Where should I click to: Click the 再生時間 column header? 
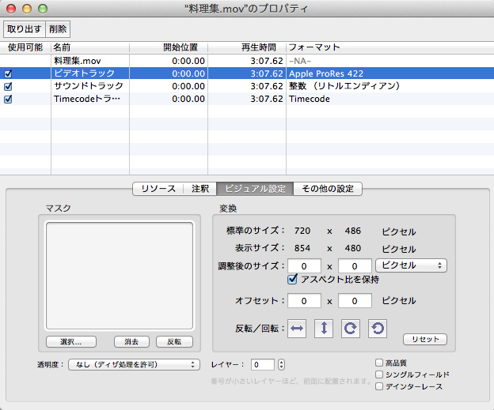(247, 47)
